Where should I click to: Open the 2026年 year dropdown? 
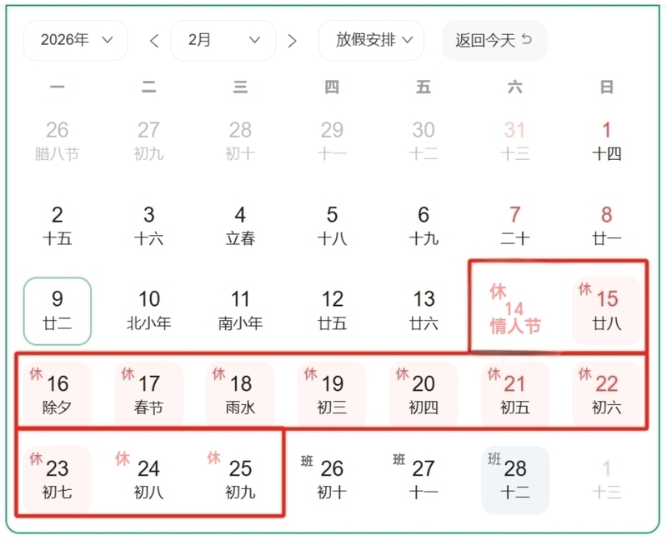75,40
